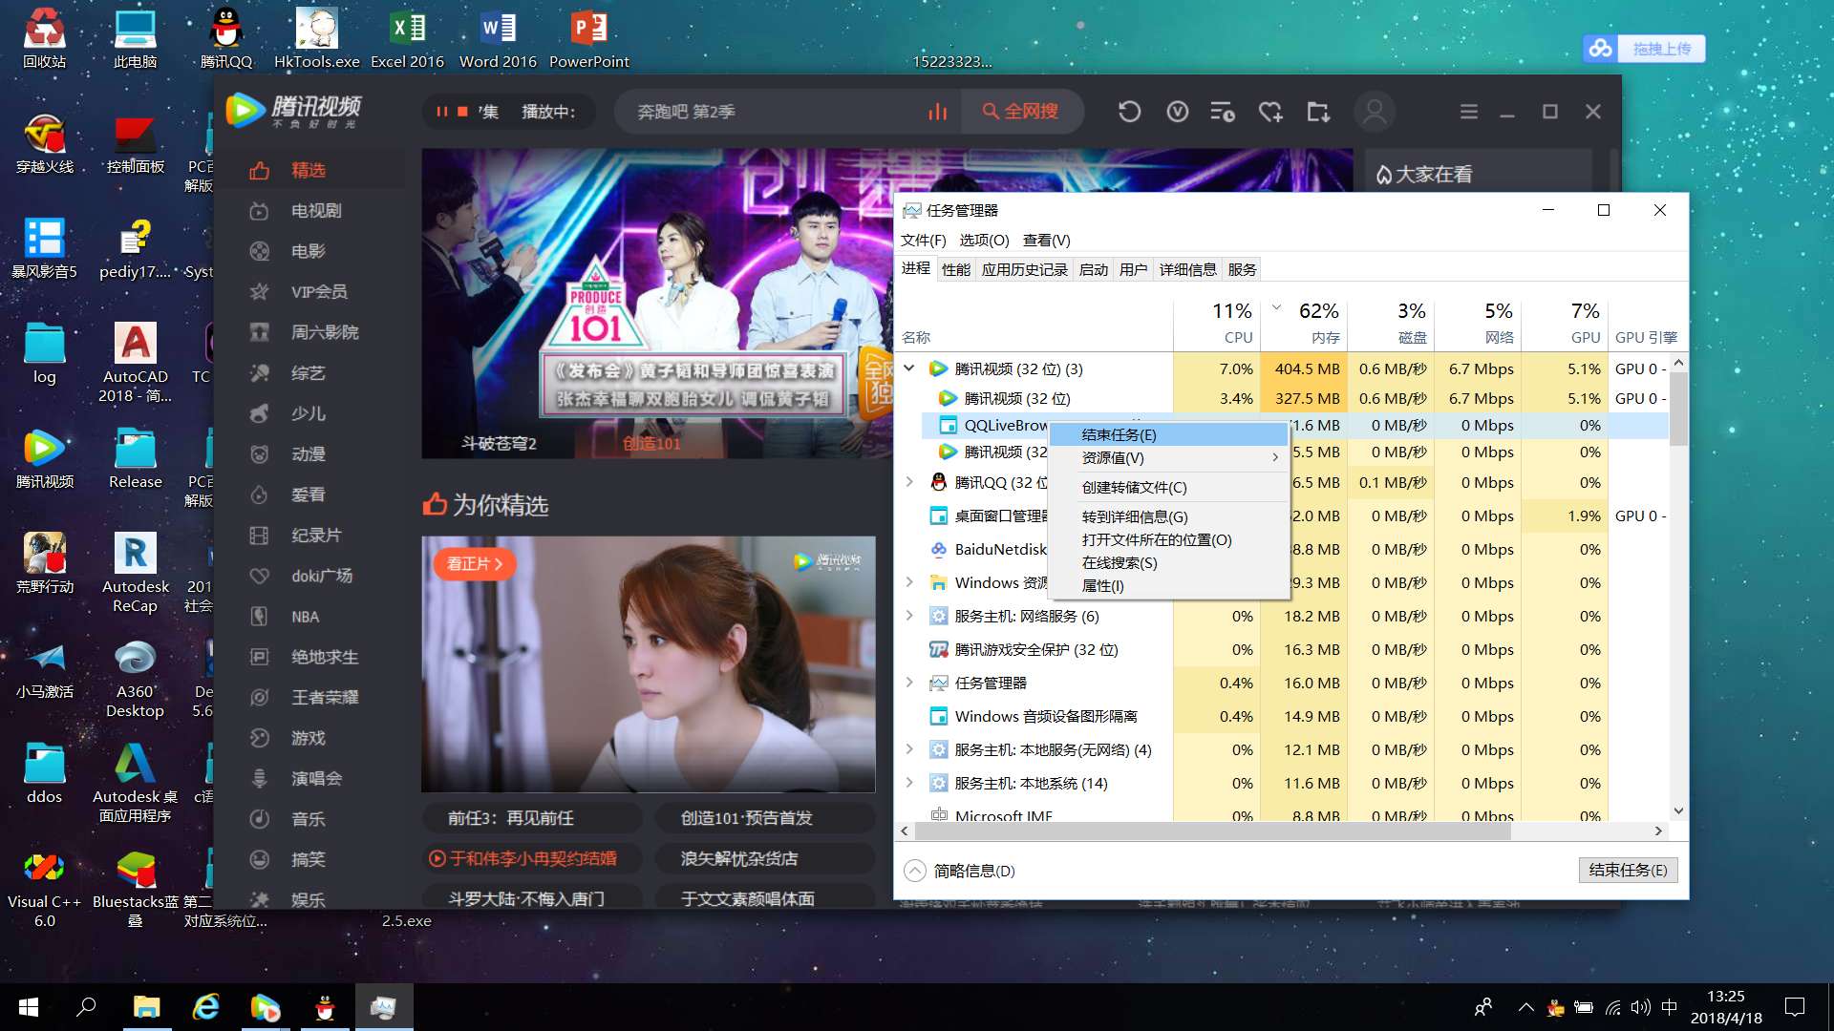Open 纪录片 category in sidebar

(x=316, y=536)
